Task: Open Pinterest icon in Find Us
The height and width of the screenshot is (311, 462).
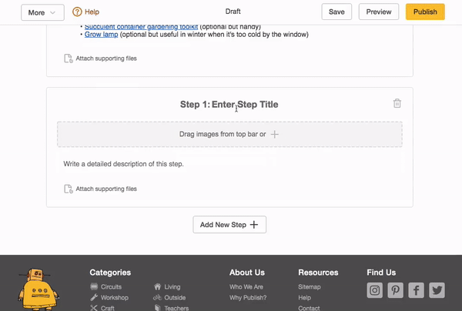Action: click(x=396, y=290)
